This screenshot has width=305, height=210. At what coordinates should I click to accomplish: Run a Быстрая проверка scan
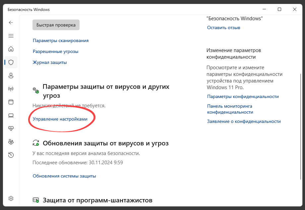[56, 25]
